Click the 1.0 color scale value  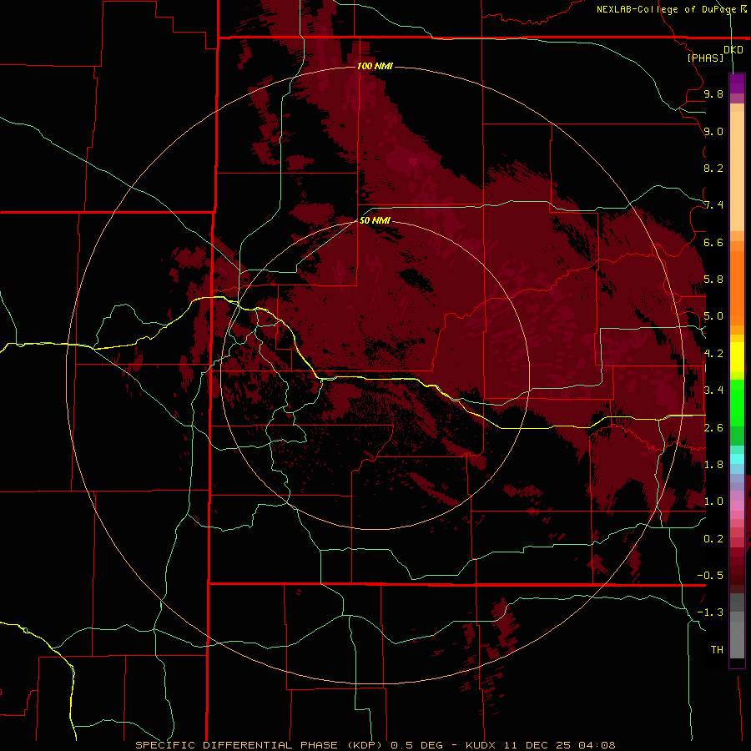713,502
